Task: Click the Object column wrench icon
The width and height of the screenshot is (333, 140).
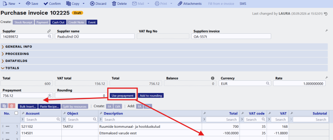Action: tap(64, 113)
